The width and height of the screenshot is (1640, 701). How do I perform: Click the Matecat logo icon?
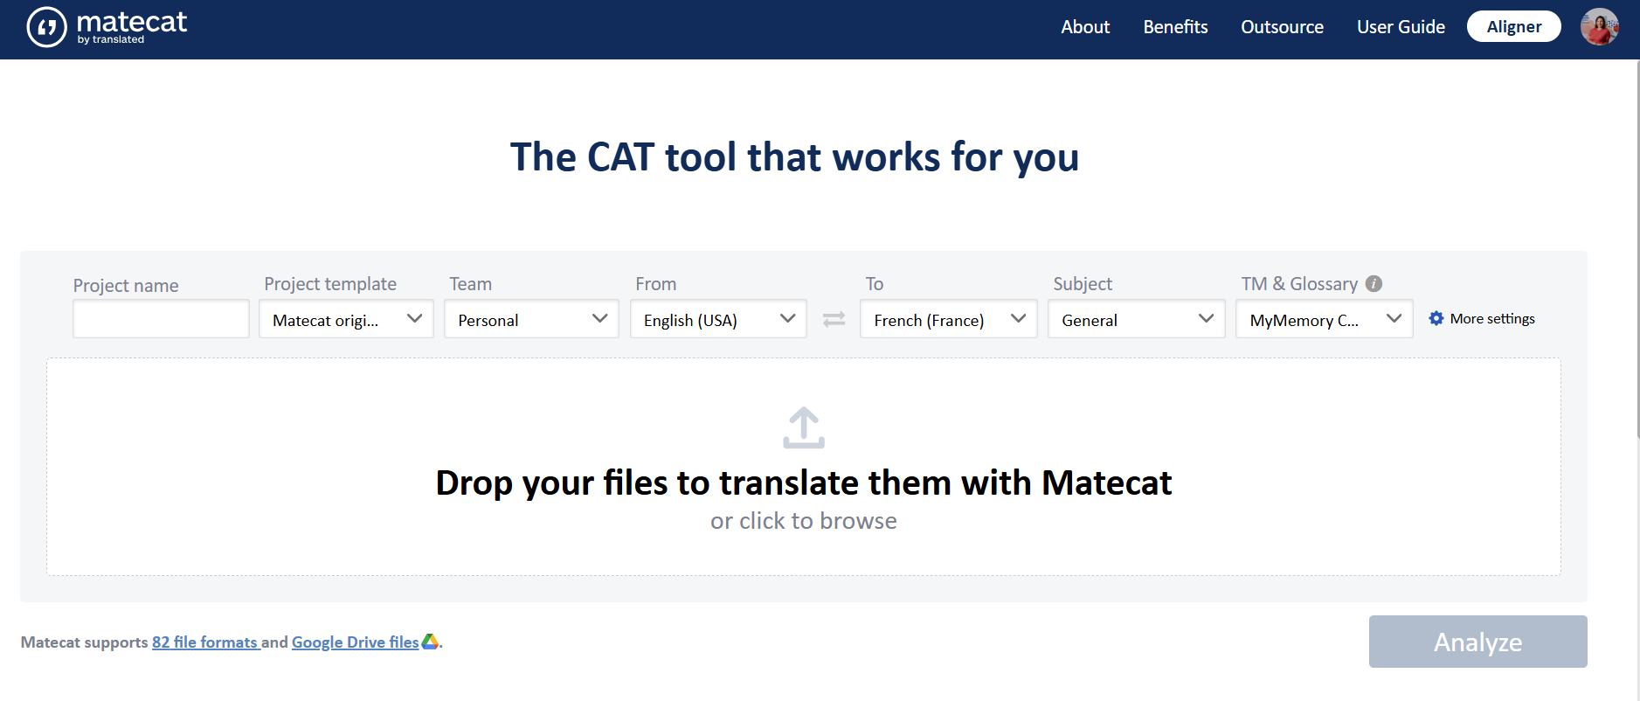47,27
